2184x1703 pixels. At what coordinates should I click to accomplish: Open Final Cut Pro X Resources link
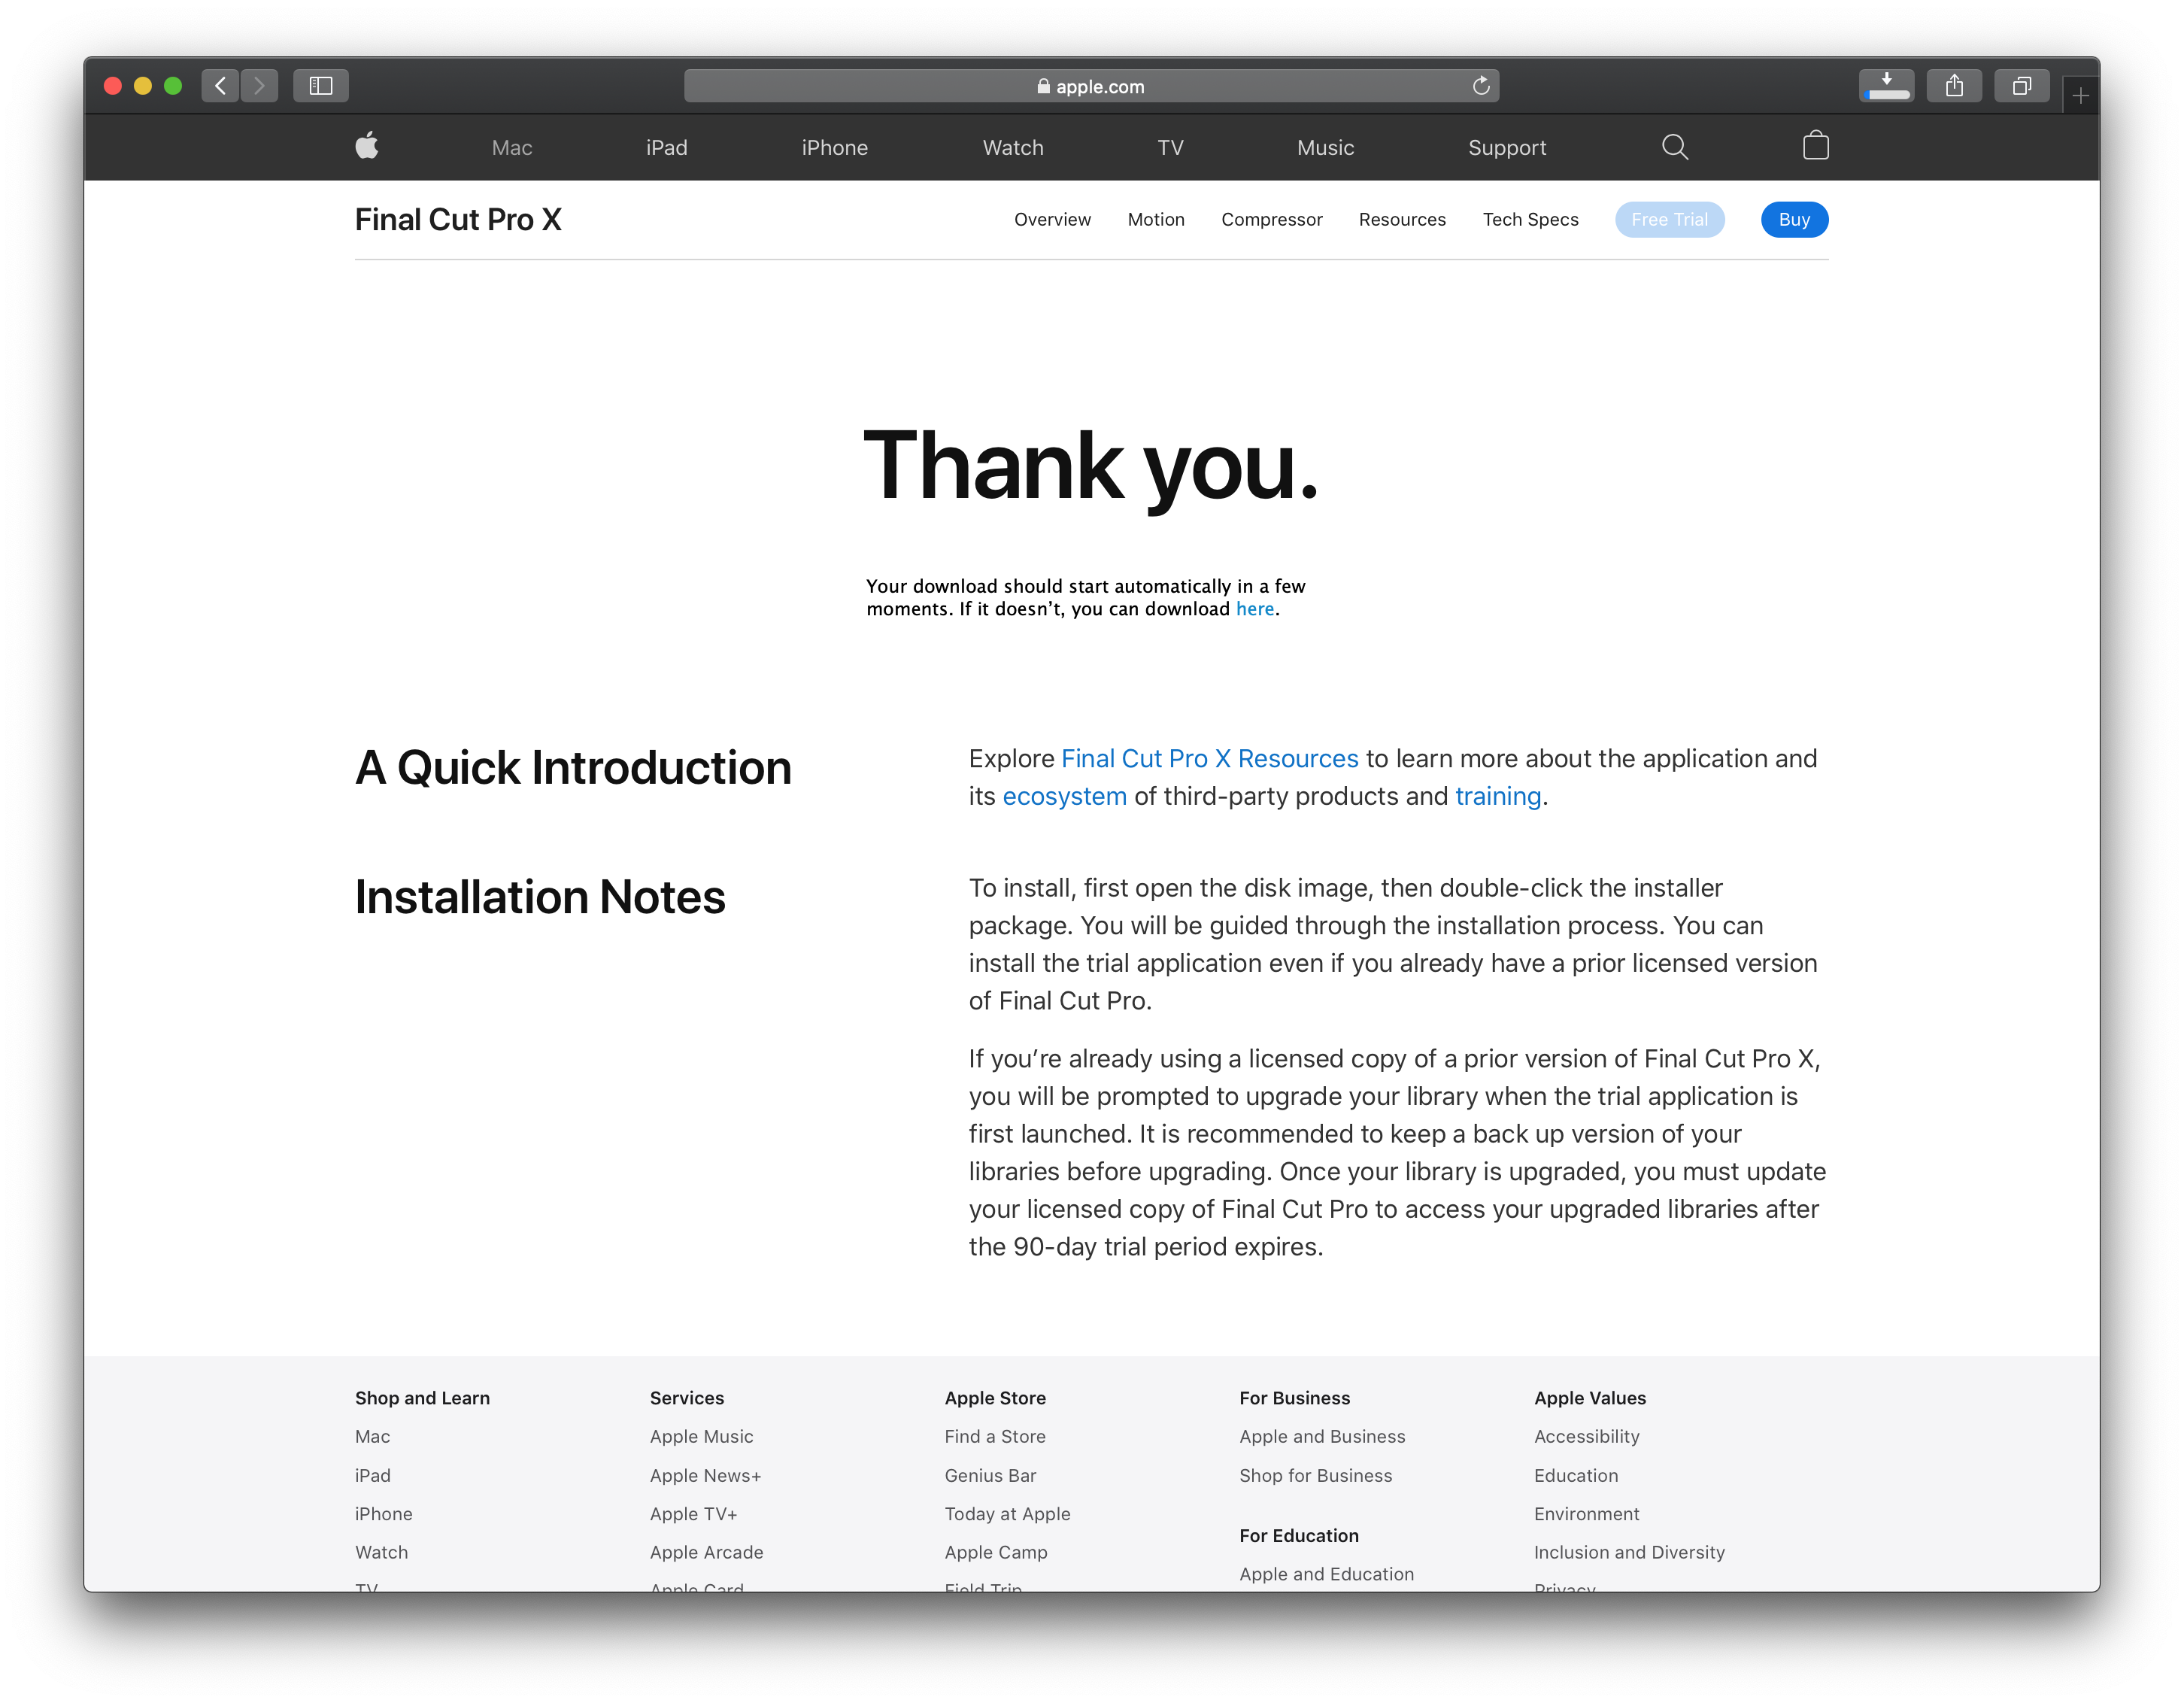coord(1209,759)
